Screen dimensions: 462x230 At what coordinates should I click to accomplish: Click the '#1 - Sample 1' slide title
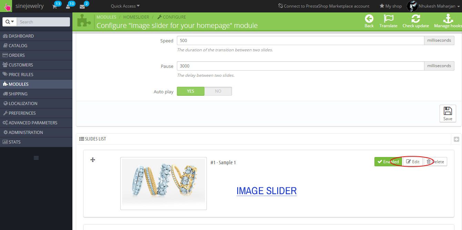223,163
